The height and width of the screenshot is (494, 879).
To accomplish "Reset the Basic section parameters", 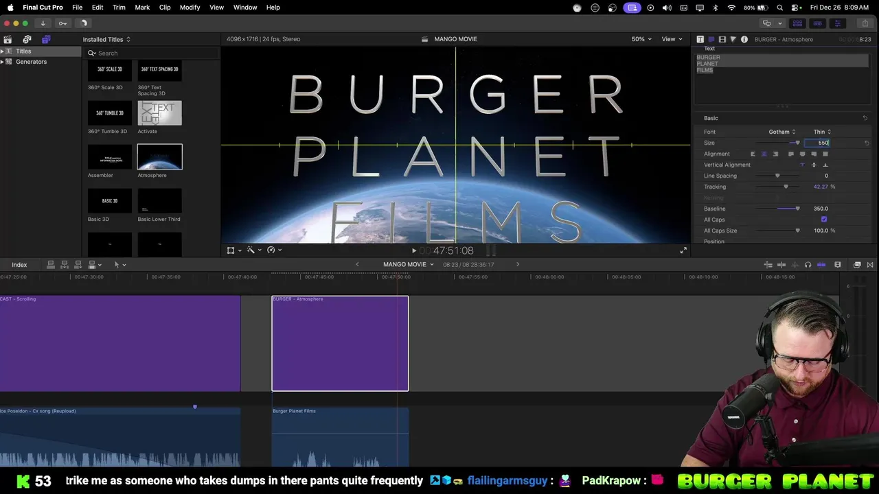I will point(865,118).
